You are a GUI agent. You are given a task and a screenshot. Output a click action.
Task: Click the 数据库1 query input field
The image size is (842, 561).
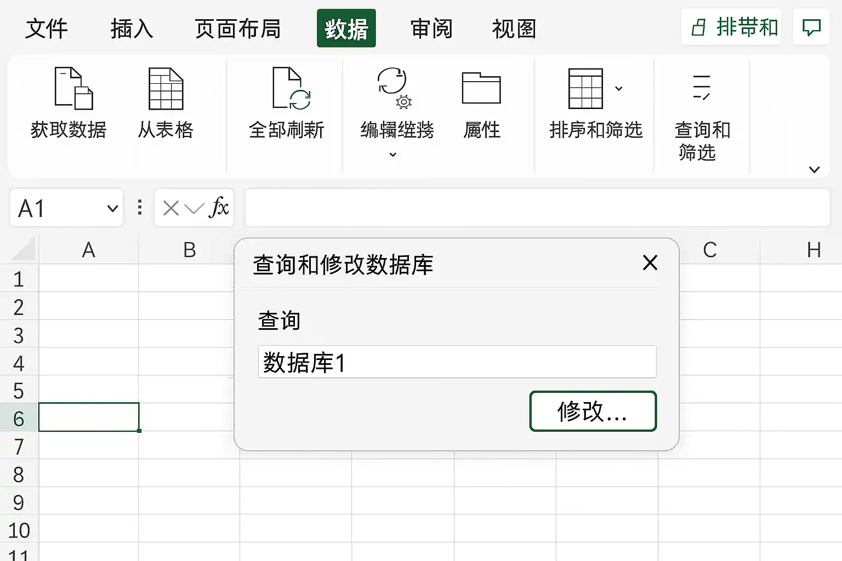[x=457, y=362]
